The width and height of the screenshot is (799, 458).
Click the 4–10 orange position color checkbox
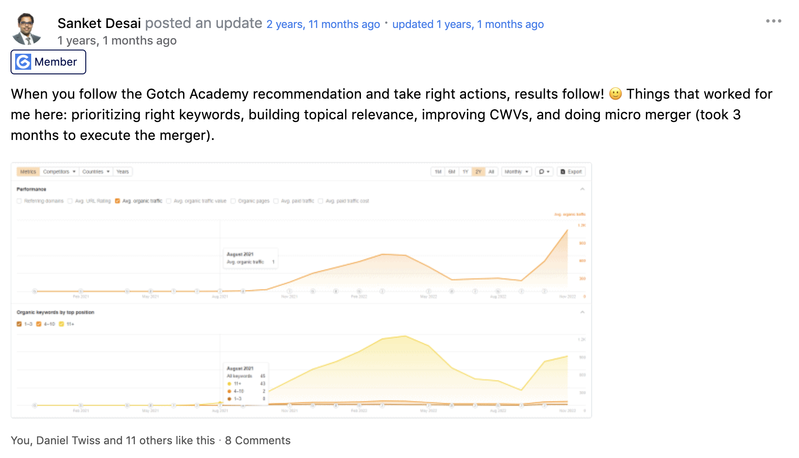(x=39, y=324)
